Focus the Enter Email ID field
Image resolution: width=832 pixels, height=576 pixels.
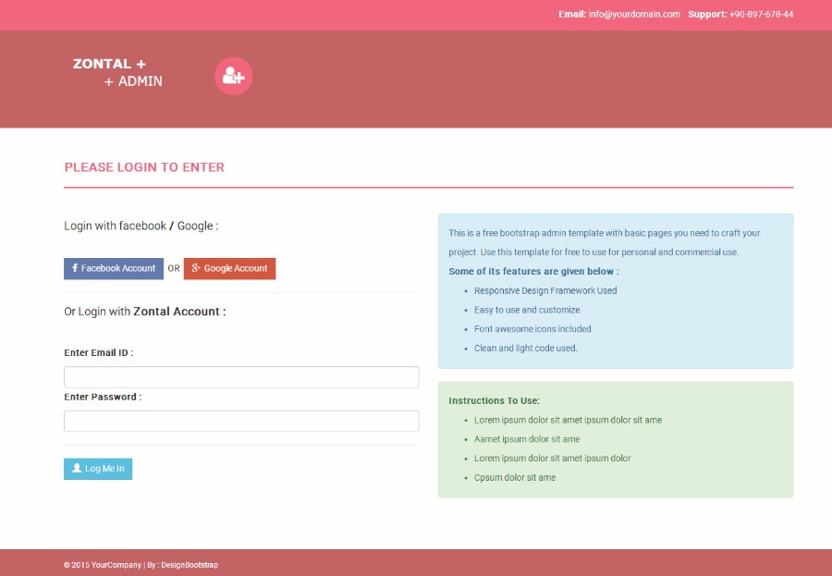(241, 377)
